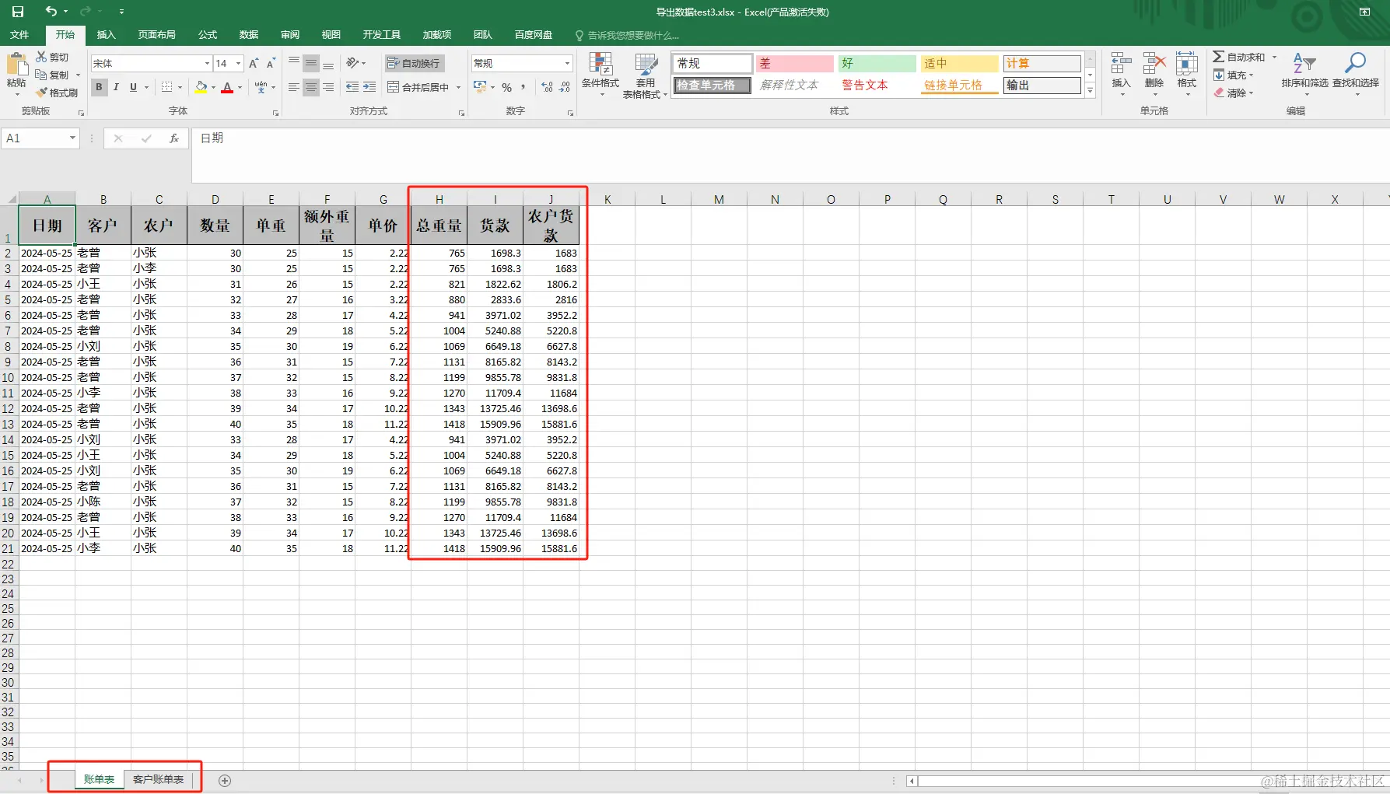
Task: Expand the cell styles gallery
Action: pos(1090,91)
